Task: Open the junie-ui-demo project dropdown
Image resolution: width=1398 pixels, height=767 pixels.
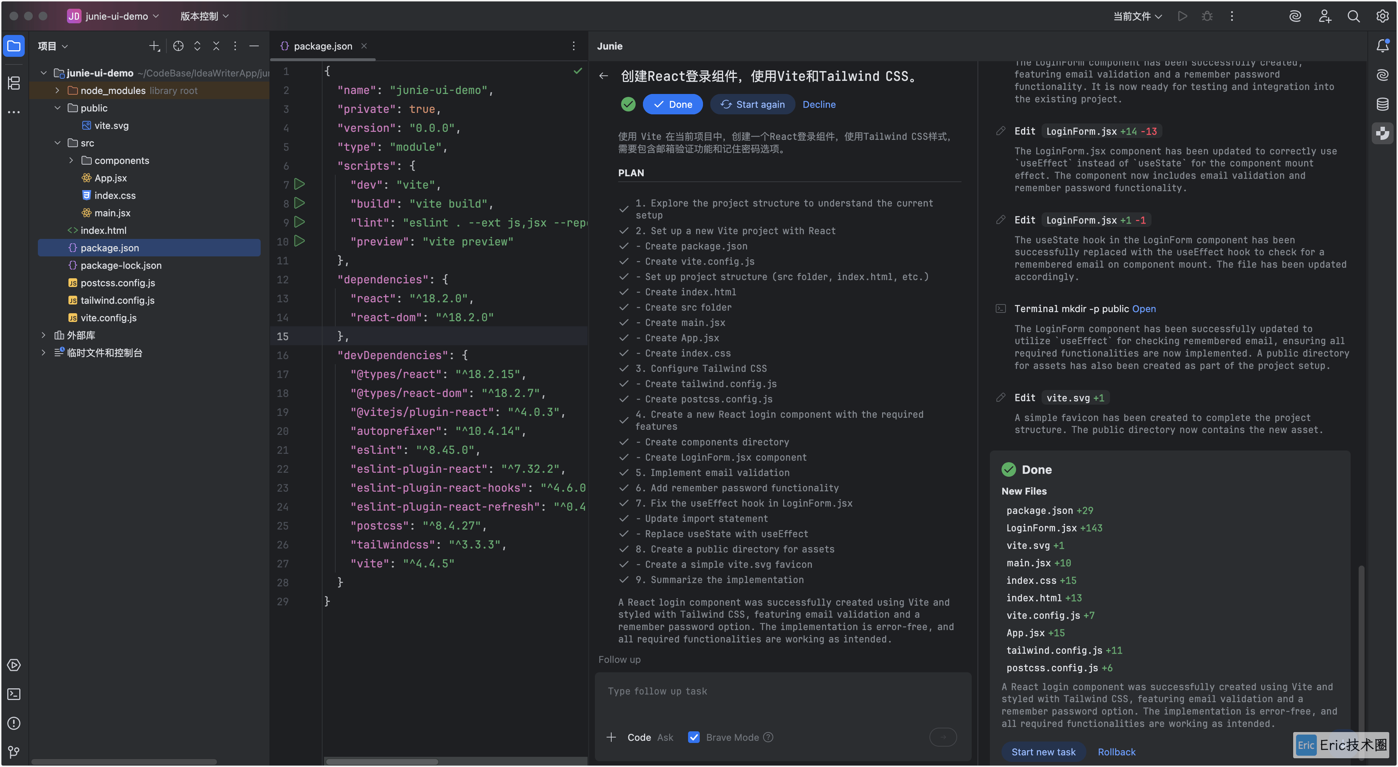Action: (113, 16)
